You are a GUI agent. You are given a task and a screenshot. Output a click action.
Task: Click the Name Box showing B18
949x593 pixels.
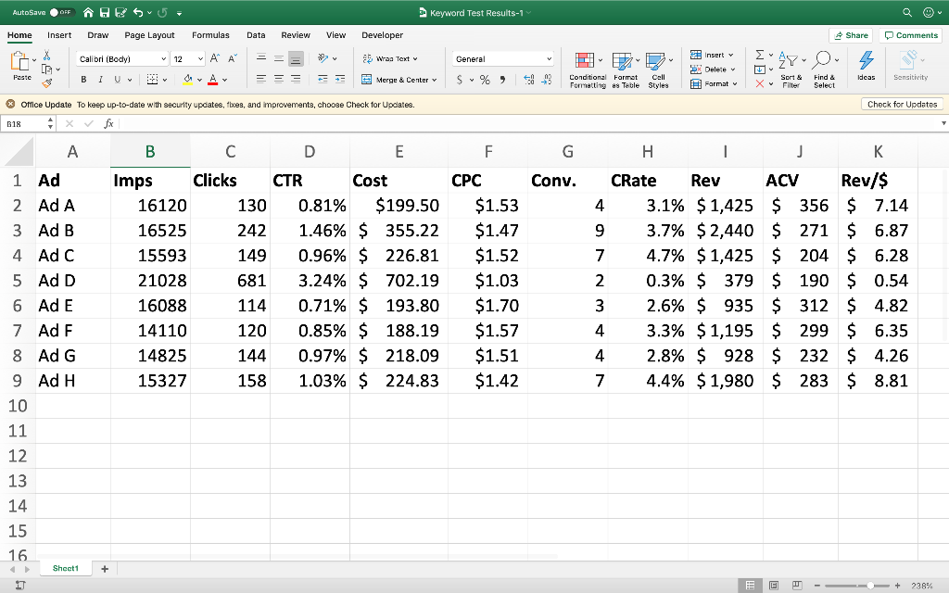(24, 123)
